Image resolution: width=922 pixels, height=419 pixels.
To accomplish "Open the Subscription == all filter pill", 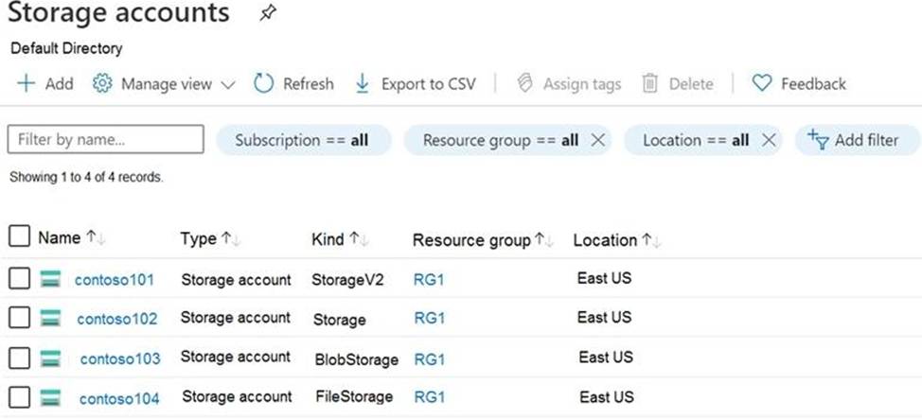I will click(x=302, y=140).
